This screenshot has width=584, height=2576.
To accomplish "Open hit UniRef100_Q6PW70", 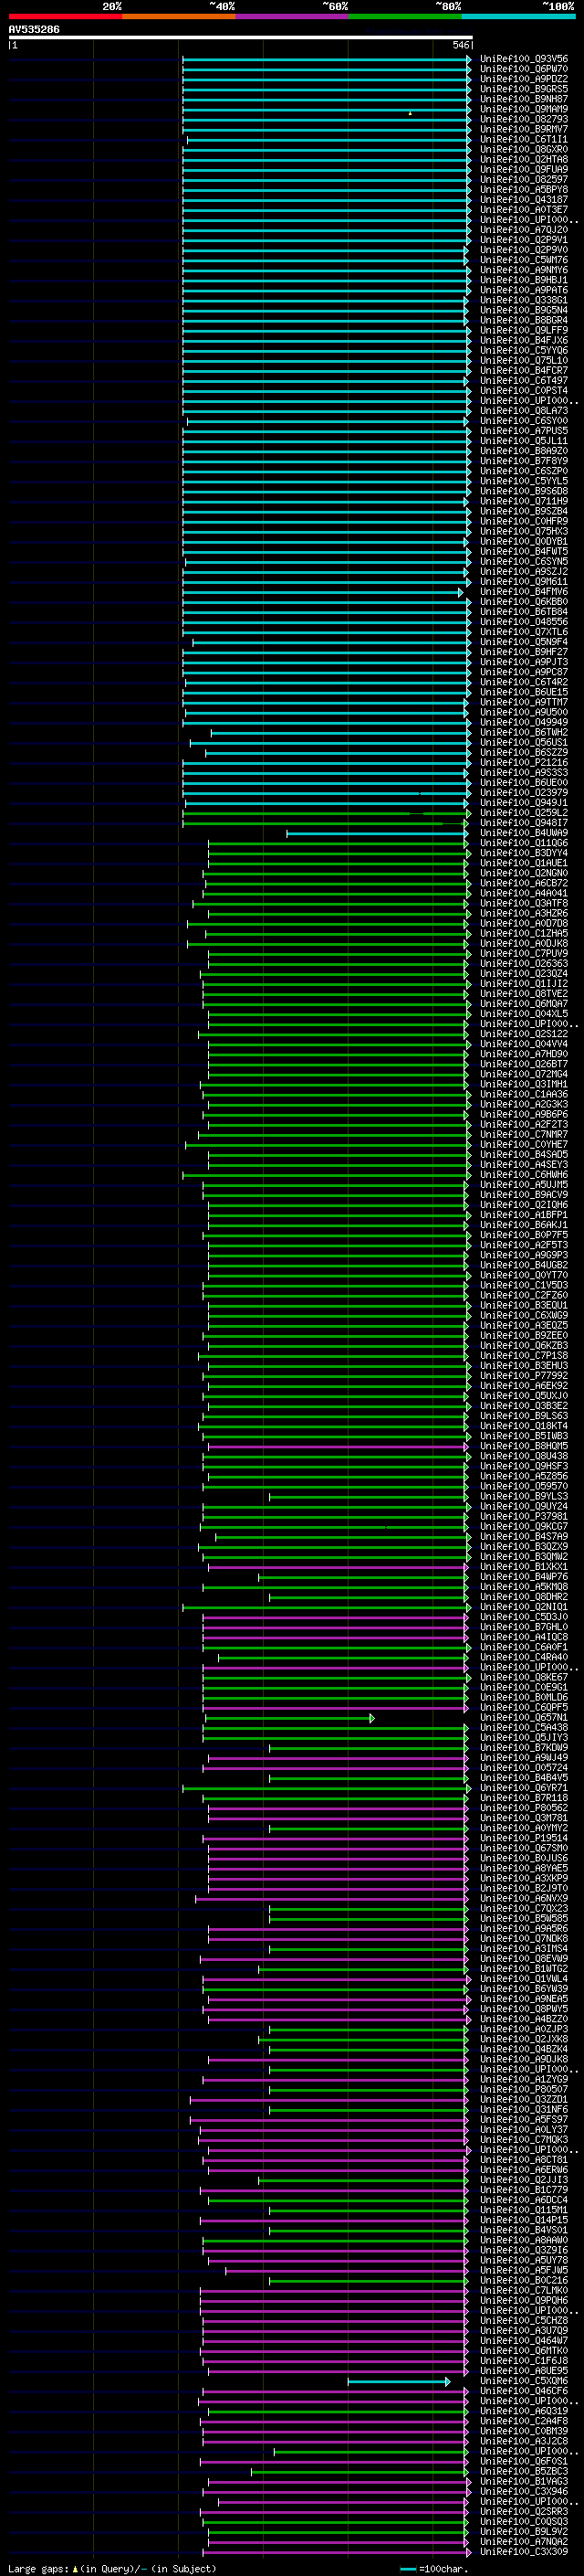I will pos(524,70).
